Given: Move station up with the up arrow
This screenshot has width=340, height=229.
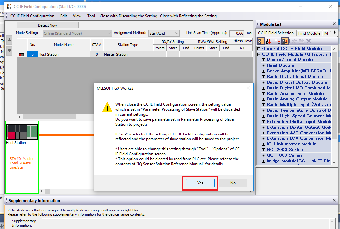Looking at the screenshot, I should coord(10,40).
